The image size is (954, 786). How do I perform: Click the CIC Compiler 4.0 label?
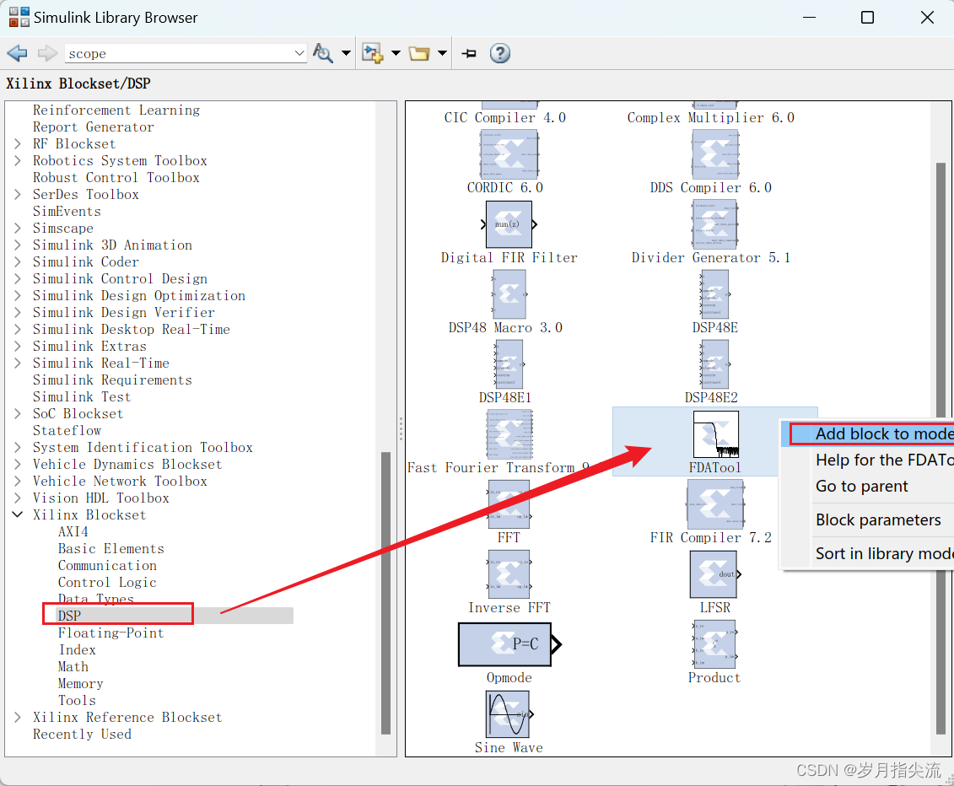[505, 117]
